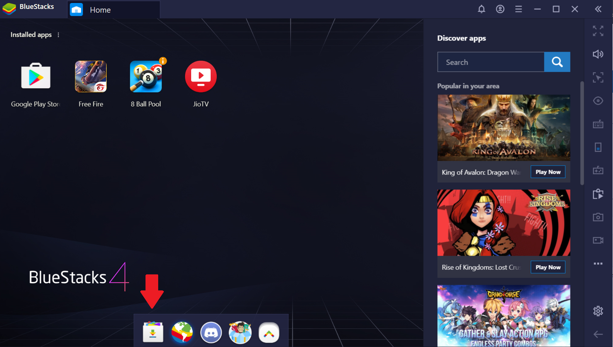The height and width of the screenshot is (347, 613).
Task: Open the JioTV app
Action: [x=201, y=77]
